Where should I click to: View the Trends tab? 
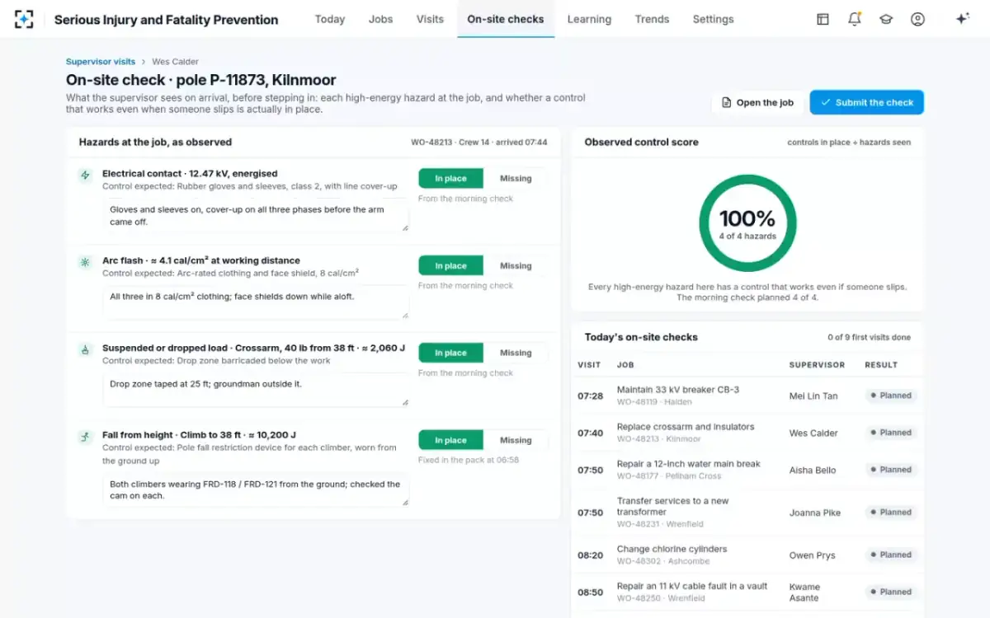[x=652, y=19]
